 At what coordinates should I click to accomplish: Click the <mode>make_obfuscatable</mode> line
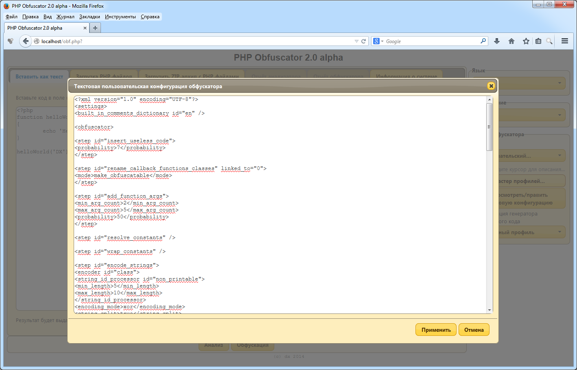coord(123,175)
